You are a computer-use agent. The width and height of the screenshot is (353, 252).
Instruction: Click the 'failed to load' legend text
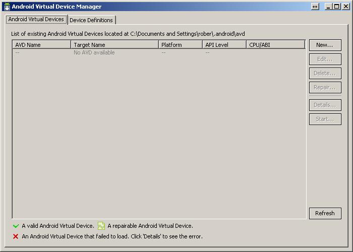click(112, 236)
